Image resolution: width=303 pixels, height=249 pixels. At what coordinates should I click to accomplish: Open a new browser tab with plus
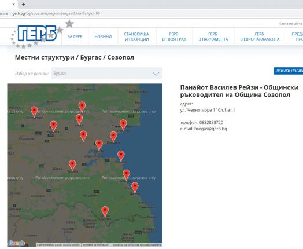[23, 4]
